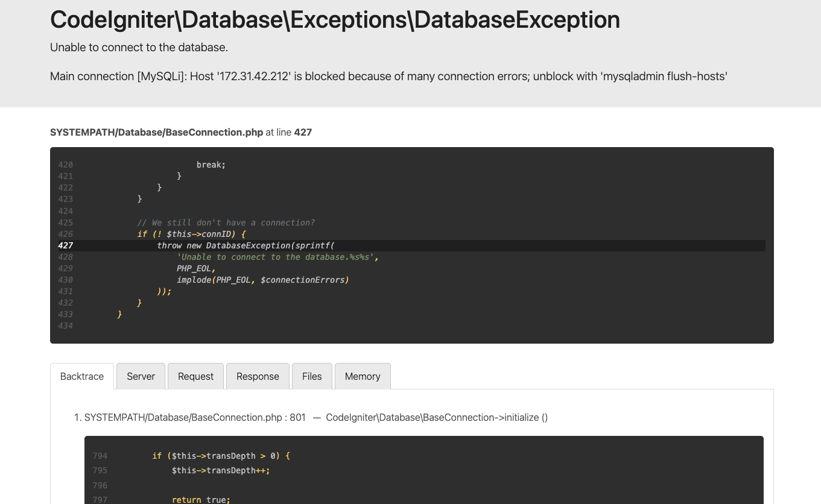821x504 pixels.
Task: Go to the Memory tab
Action: coord(363,376)
